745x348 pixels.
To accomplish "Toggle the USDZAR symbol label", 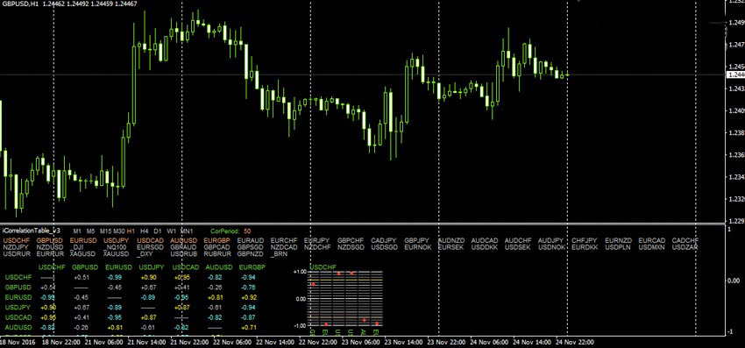I will (x=685, y=247).
